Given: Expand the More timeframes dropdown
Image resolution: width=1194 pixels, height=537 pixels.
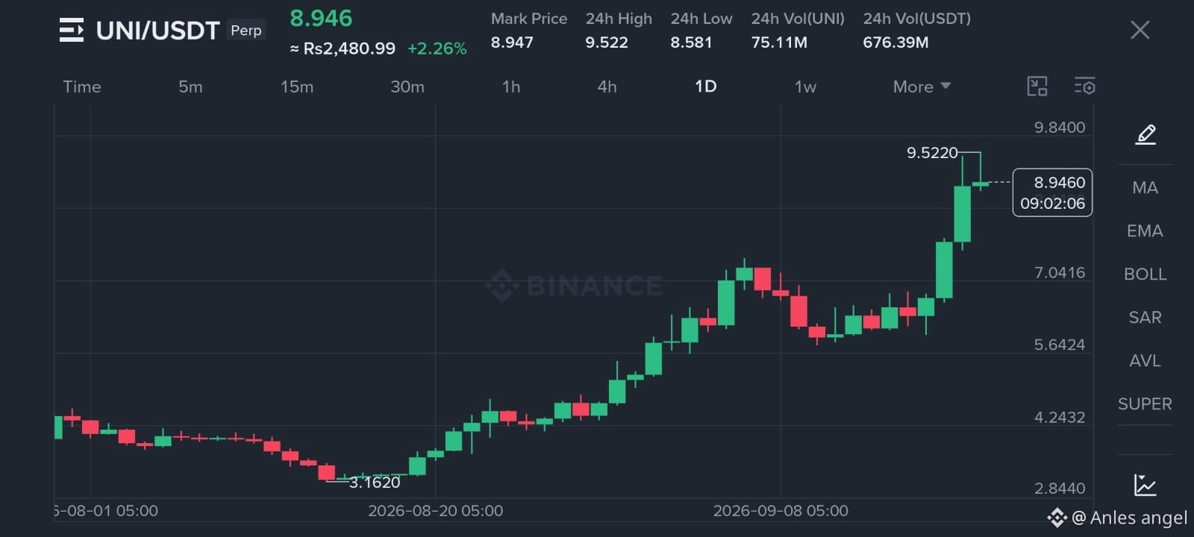Looking at the screenshot, I should pos(922,87).
